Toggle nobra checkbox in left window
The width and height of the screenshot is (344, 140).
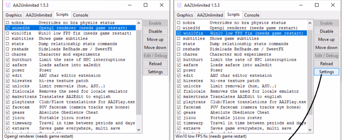click(x=8, y=23)
